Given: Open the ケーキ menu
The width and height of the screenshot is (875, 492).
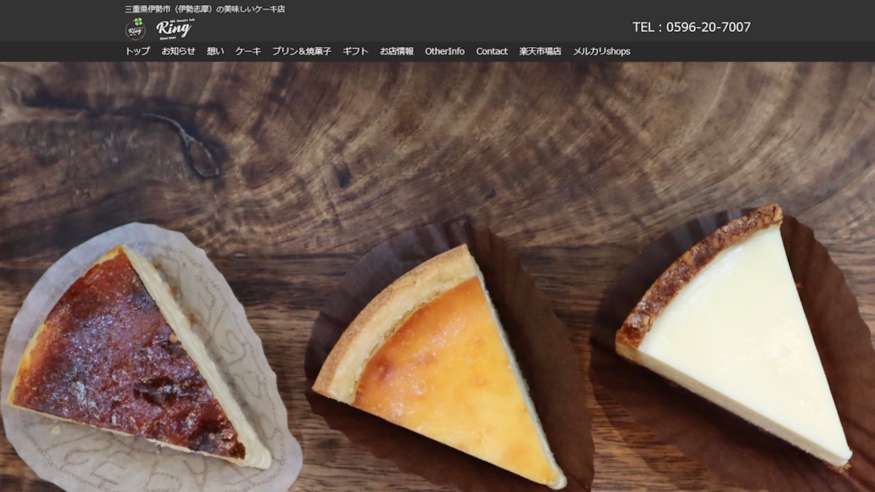Looking at the screenshot, I should coord(248,51).
